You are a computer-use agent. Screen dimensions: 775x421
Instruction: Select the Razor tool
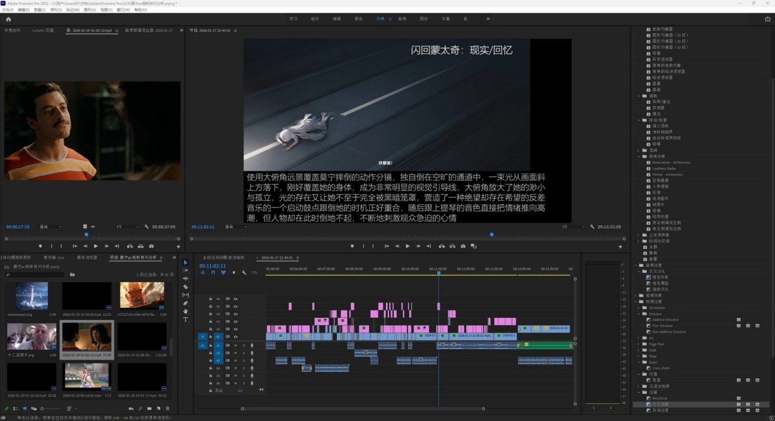[x=185, y=287]
